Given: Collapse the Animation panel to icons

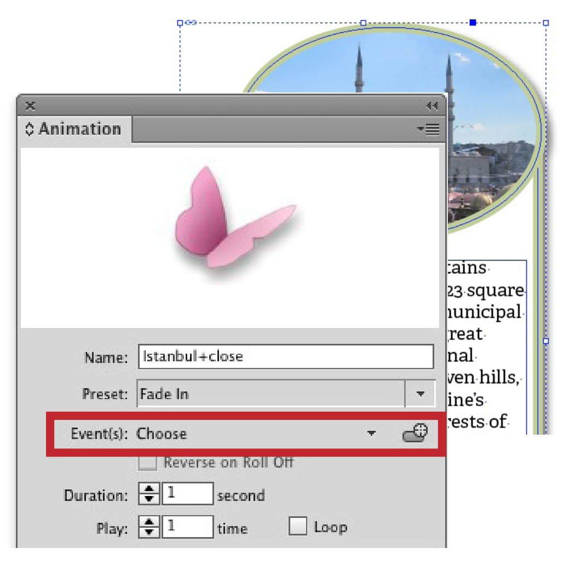Looking at the screenshot, I should click(431, 106).
